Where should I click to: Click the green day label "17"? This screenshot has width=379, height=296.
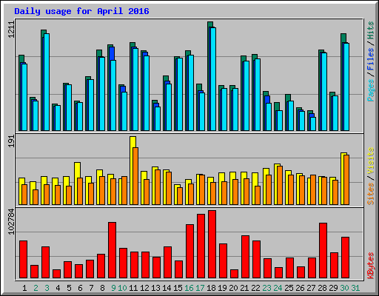(200, 288)
